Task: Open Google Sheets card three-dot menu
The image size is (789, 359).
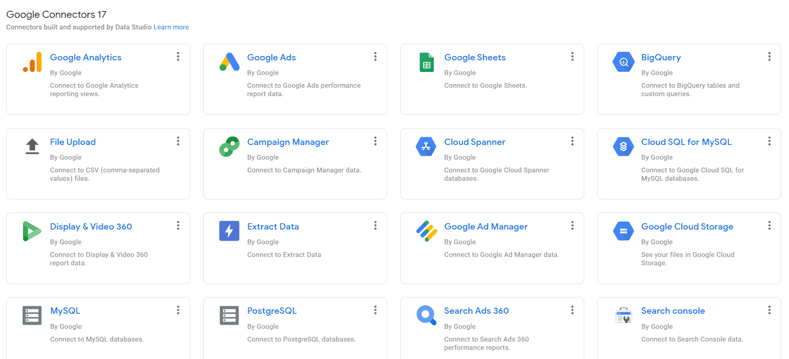Action: click(573, 57)
